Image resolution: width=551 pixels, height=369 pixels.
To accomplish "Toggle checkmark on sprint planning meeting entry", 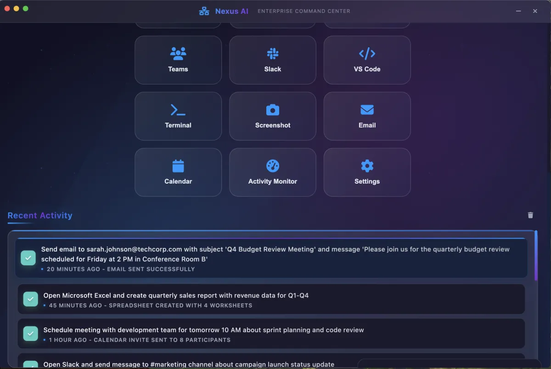I will (30, 334).
